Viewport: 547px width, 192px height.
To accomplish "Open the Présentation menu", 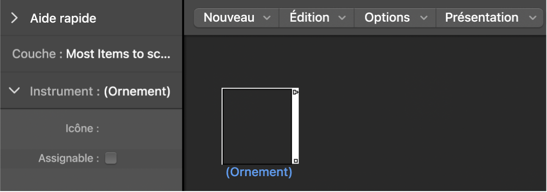I will coord(490,17).
